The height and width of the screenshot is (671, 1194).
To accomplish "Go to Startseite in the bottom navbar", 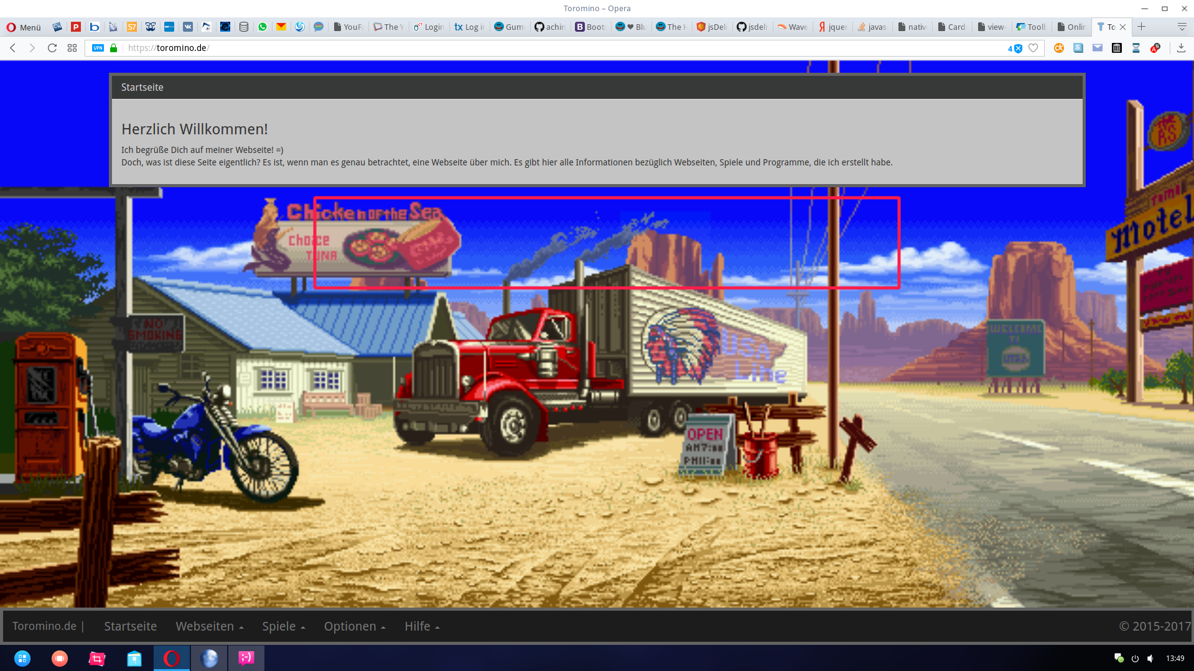I will (x=130, y=626).
